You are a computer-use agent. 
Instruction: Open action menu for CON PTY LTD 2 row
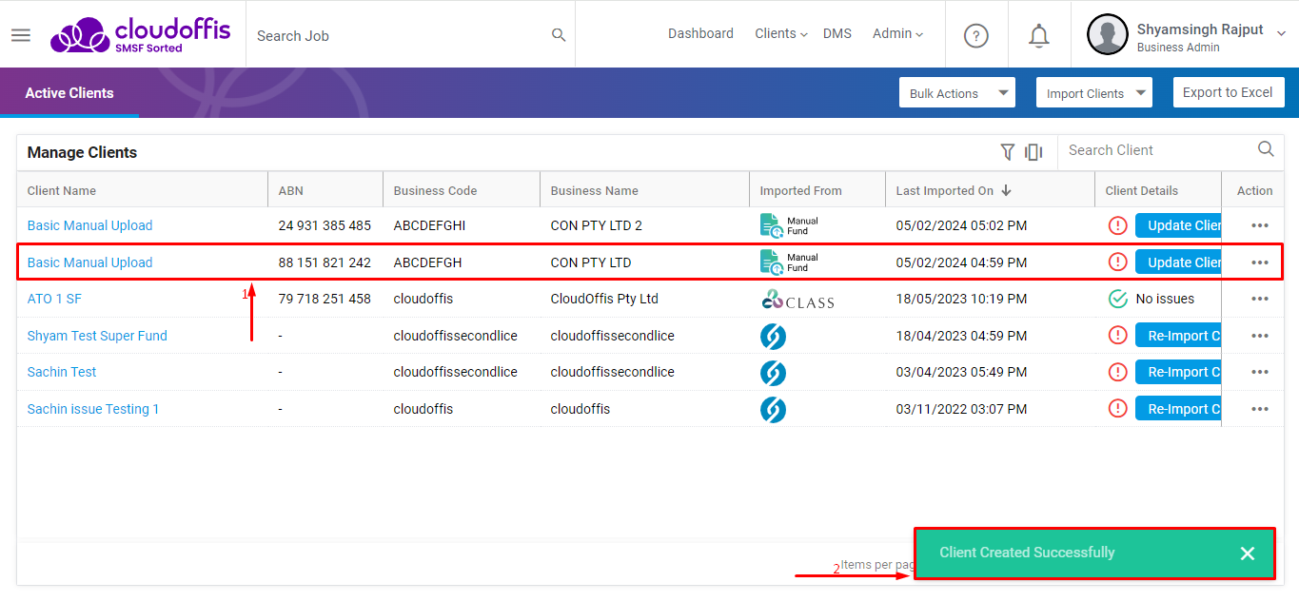tap(1260, 225)
